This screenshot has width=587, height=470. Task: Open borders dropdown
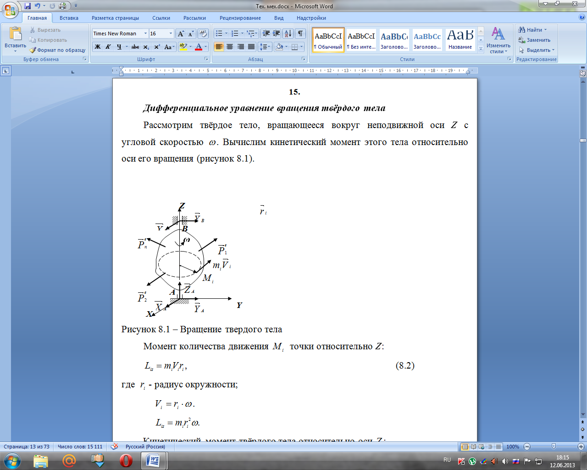(302, 47)
